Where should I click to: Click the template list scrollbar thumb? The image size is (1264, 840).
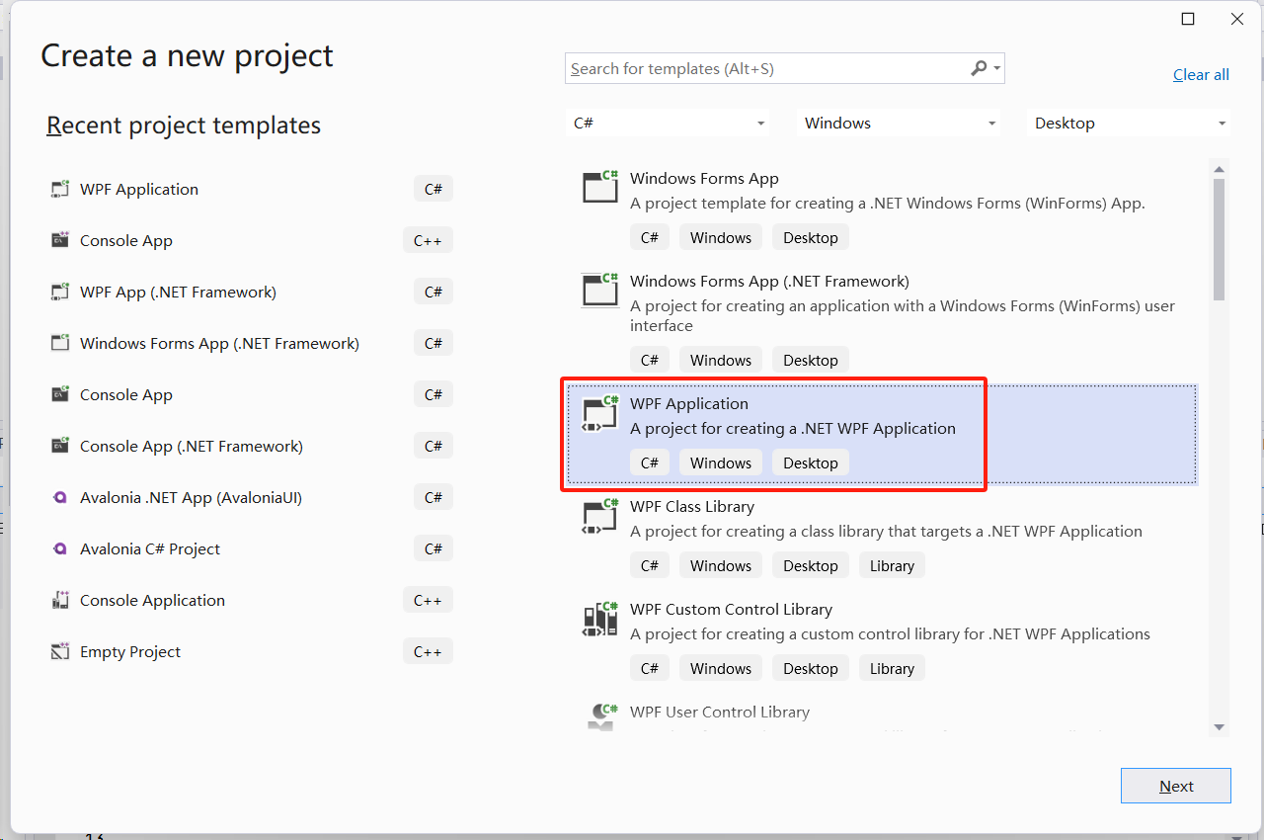tap(1220, 239)
